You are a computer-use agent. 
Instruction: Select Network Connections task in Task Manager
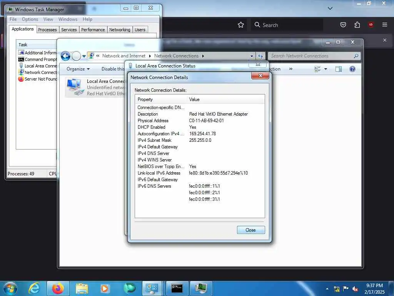(x=37, y=72)
